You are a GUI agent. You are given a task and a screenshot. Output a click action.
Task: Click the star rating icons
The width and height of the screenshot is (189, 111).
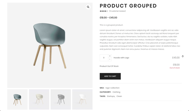tap(104, 11)
